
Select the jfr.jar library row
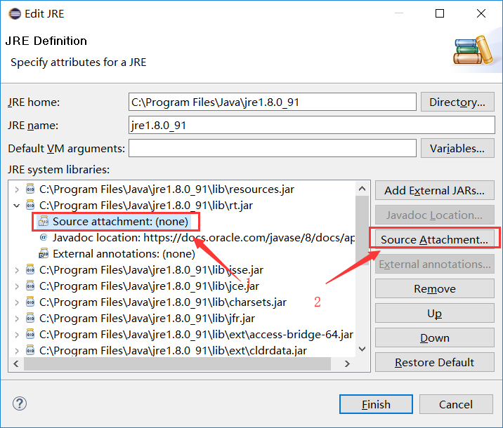point(147,318)
